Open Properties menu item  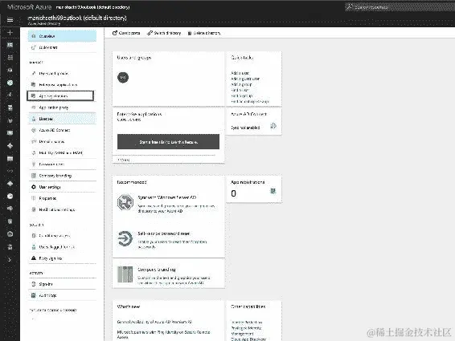pyautogui.click(x=62, y=198)
